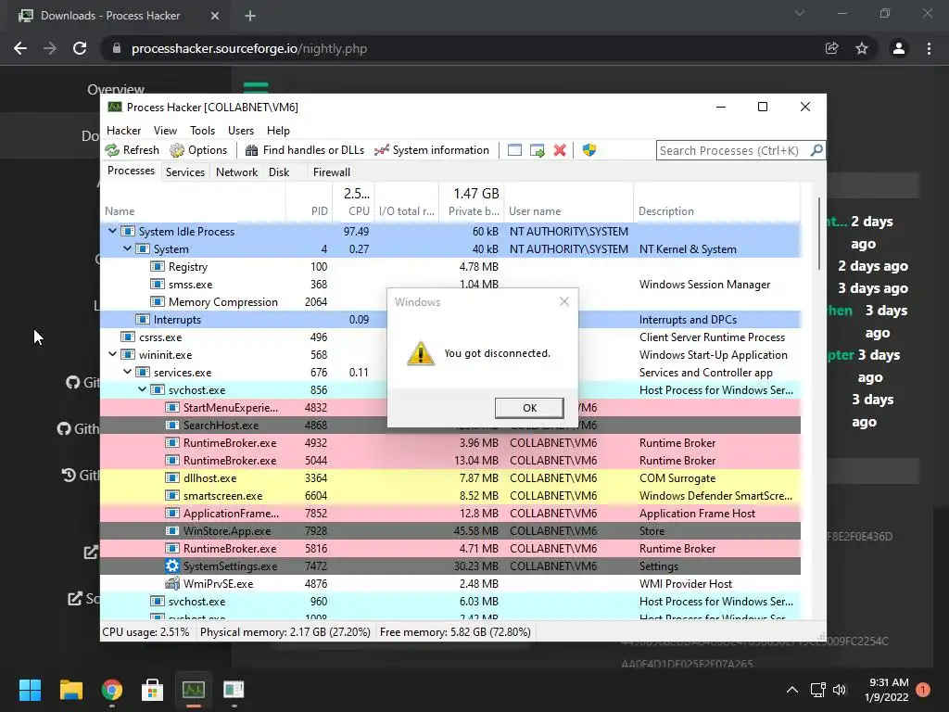Click the network tray icon
Viewport: 949px width, 712px height.
click(x=817, y=690)
